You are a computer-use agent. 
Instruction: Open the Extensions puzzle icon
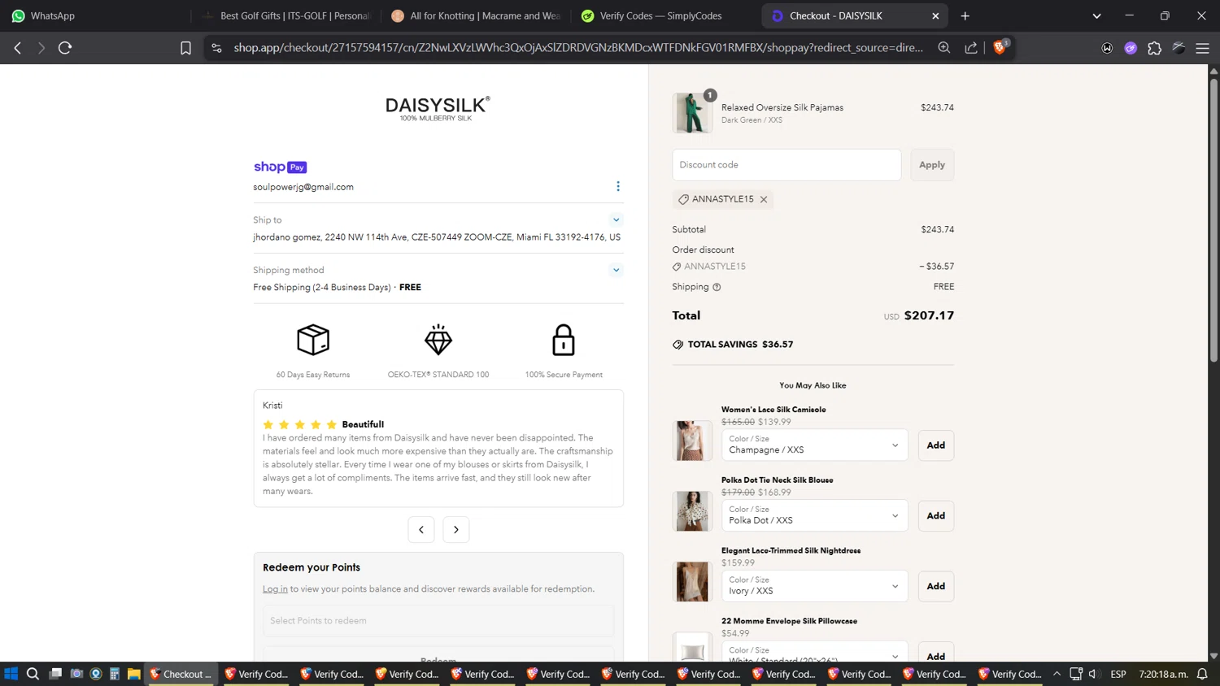click(1154, 48)
